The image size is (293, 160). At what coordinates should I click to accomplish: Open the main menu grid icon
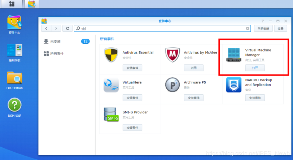(x=12, y=4)
